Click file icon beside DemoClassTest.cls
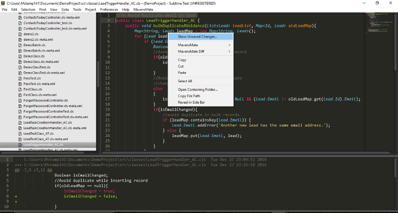 pyautogui.click(x=20, y=68)
